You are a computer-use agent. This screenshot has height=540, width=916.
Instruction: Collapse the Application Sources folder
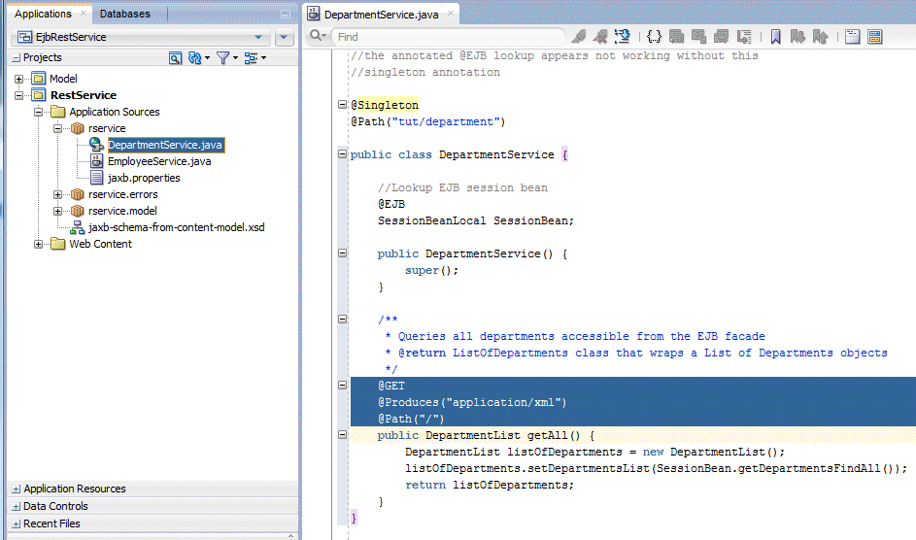(38, 112)
